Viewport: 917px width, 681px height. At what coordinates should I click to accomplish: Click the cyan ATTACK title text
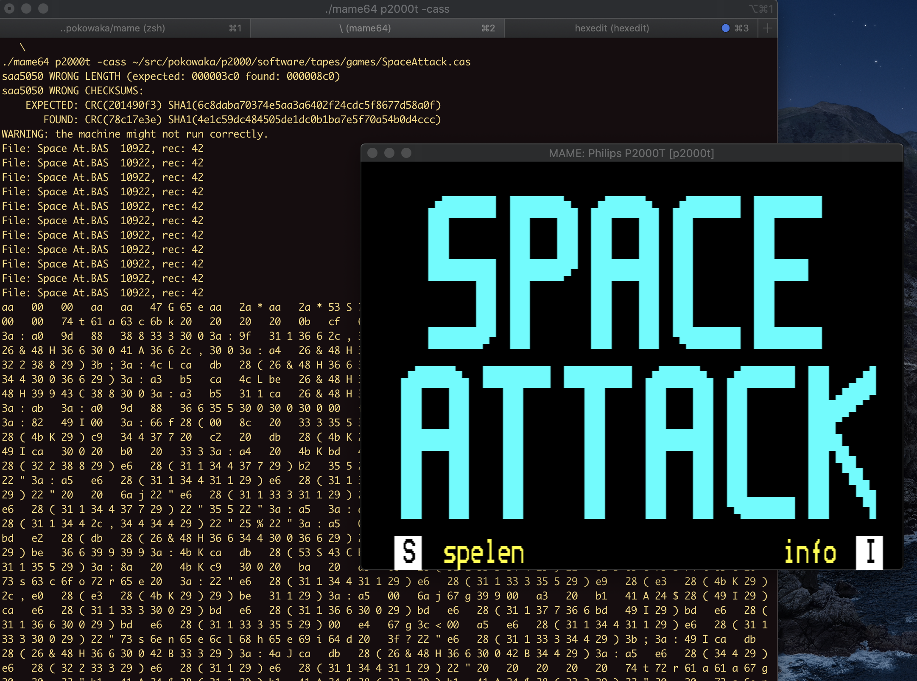(x=638, y=442)
